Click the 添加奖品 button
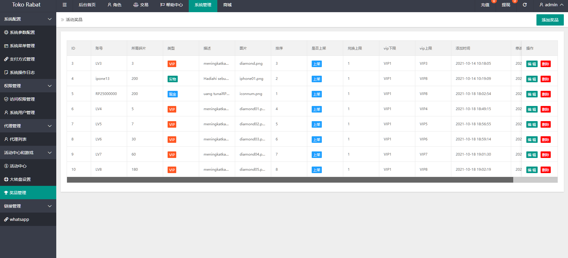 point(550,20)
